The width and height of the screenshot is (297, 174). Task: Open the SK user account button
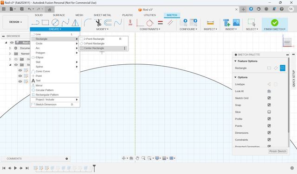[x=291, y=9]
